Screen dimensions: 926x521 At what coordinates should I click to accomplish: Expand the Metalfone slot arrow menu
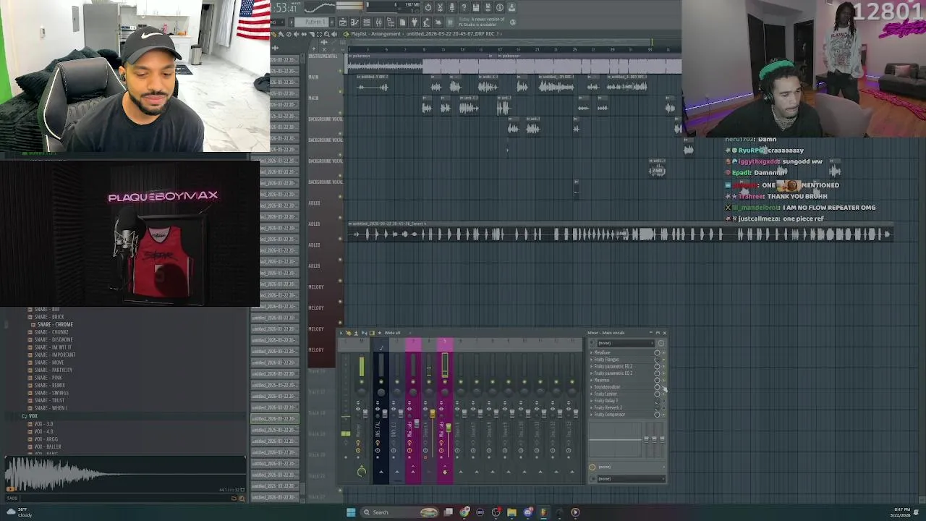click(x=591, y=352)
